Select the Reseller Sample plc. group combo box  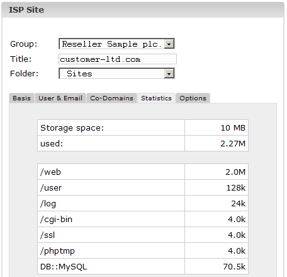tap(116, 44)
